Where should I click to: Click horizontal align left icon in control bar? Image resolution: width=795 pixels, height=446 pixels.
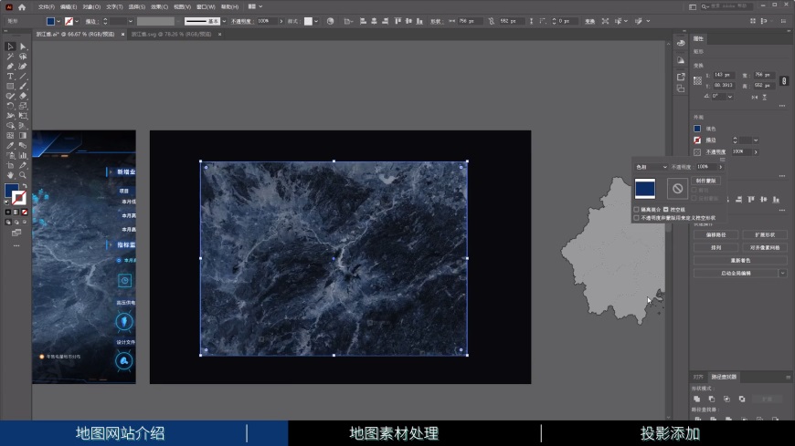coord(363,21)
